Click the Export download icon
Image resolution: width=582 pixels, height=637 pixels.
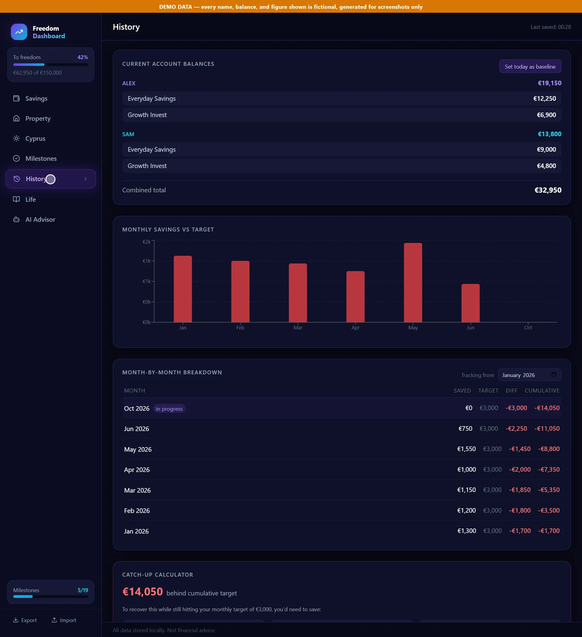pyautogui.click(x=15, y=620)
